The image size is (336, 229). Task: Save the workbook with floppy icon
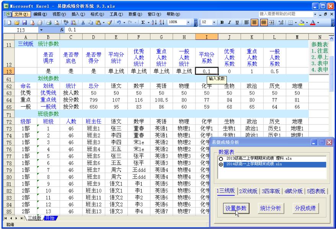pyautogui.click(x=24, y=22)
